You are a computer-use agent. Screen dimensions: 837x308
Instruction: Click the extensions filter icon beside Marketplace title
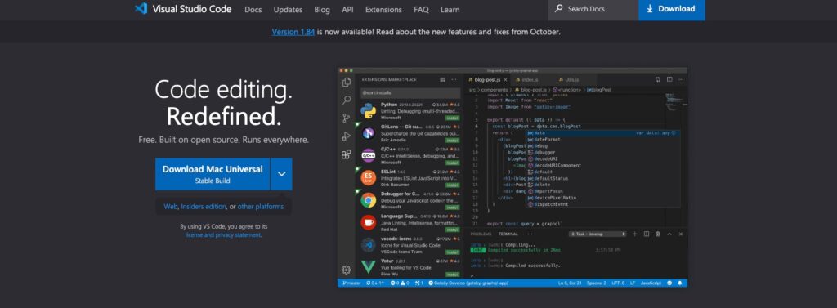[442, 79]
